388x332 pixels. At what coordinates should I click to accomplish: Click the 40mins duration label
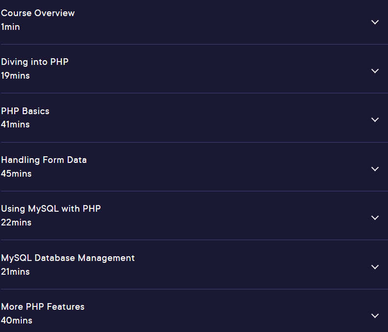(17, 320)
